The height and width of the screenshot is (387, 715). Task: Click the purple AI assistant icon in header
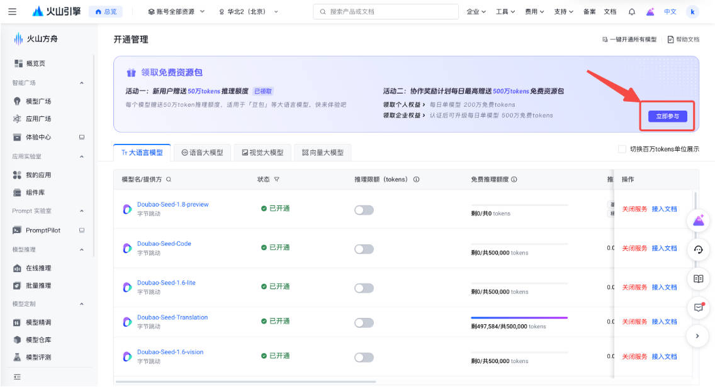(x=650, y=12)
